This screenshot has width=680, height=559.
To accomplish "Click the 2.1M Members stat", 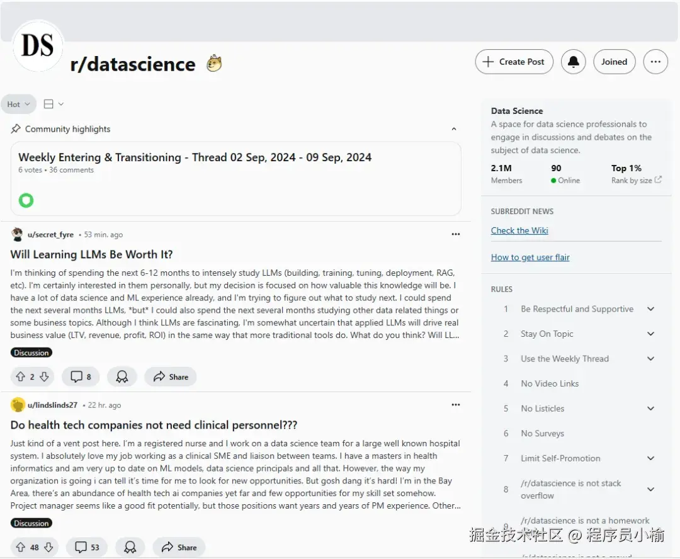I will (506, 174).
